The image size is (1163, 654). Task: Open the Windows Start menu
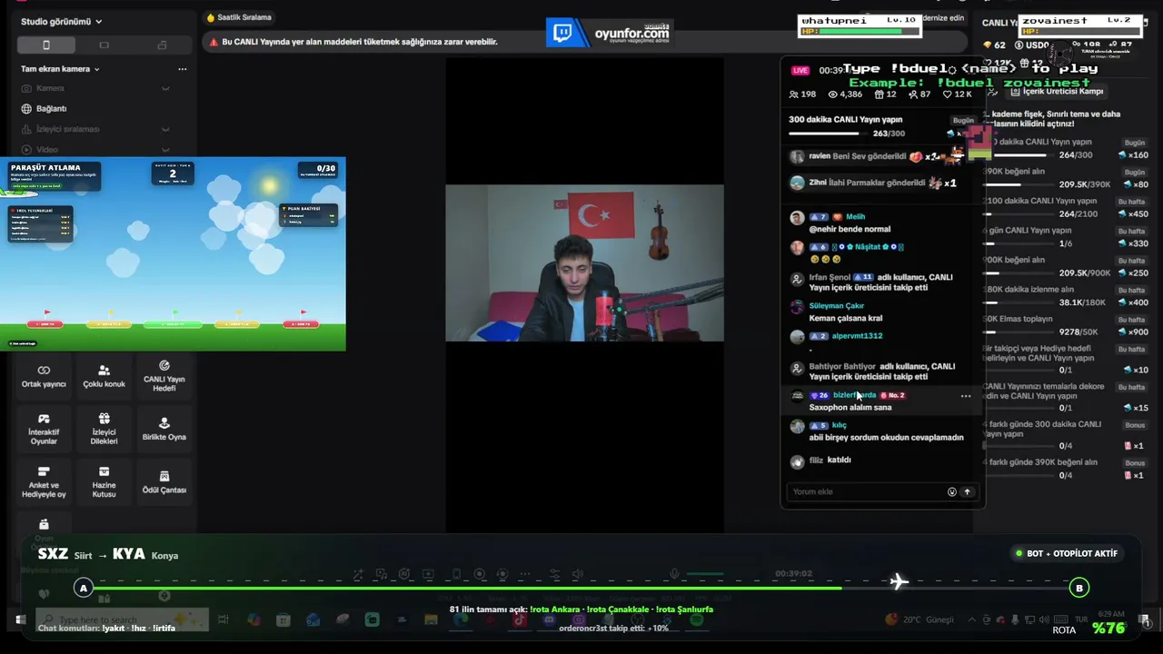click(x=20, y=619)
